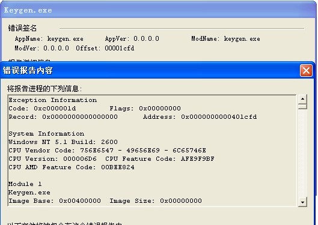Click the 'System Information' heading line
The image size is (318, 225).
click(x=46, y=134)
